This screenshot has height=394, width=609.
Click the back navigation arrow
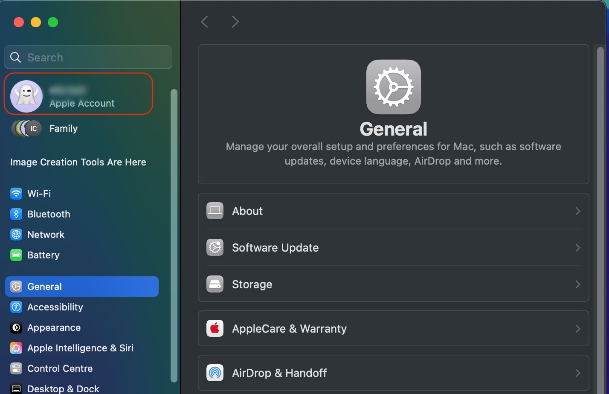[x=204, y=21]
